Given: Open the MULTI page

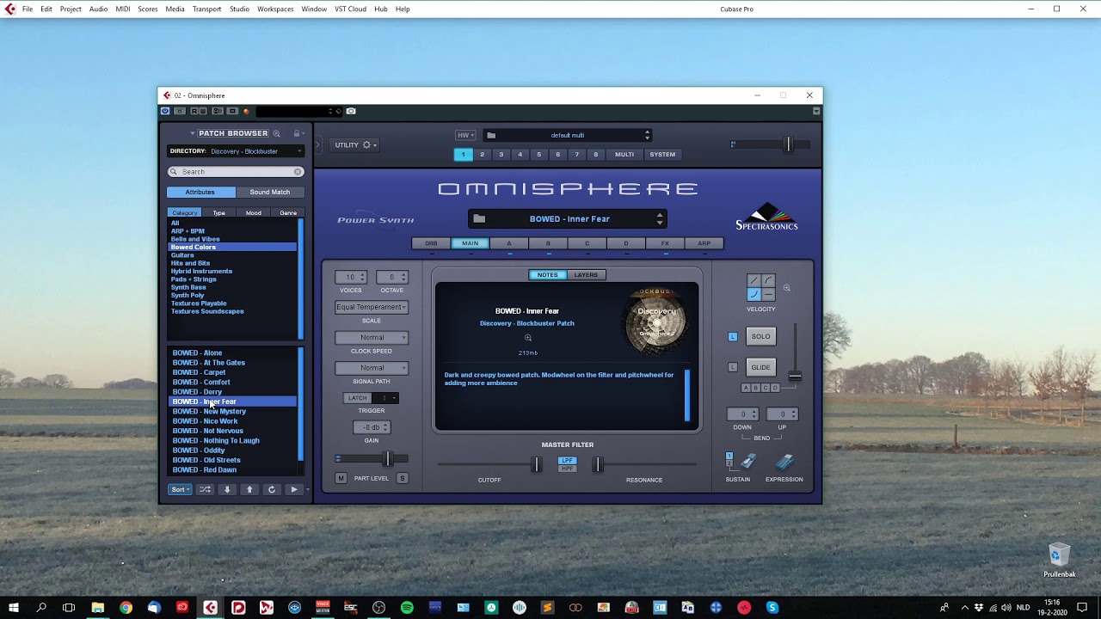Looking at the screenshot, I should tap(624, 155).
